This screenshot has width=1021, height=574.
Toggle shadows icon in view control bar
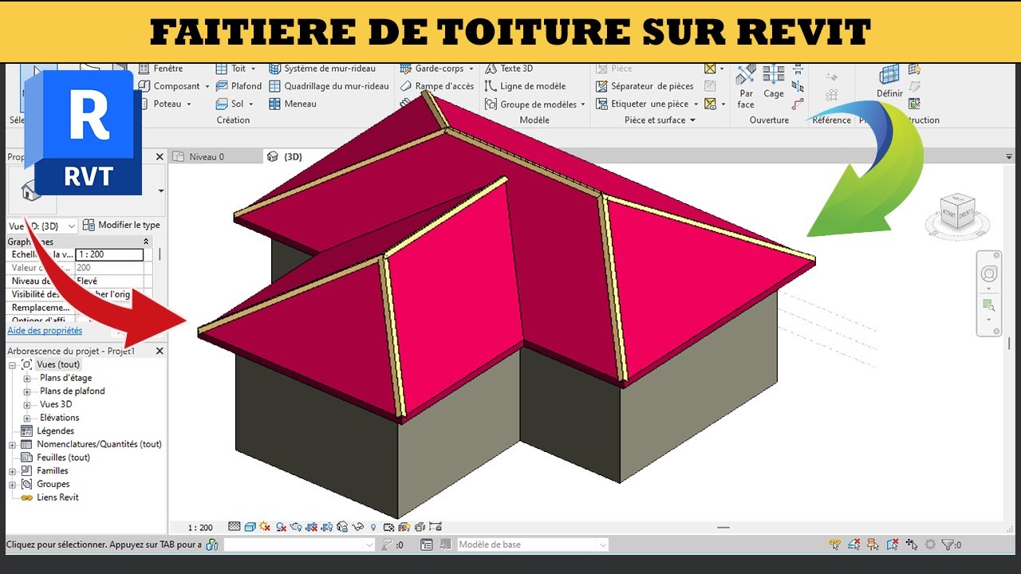[280, 527]
